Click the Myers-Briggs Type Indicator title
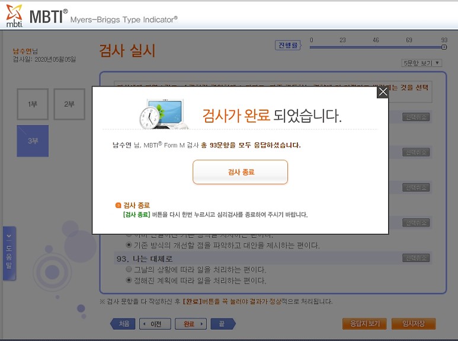The width and height of the screenshot is (458, 341). click(124, 20)
